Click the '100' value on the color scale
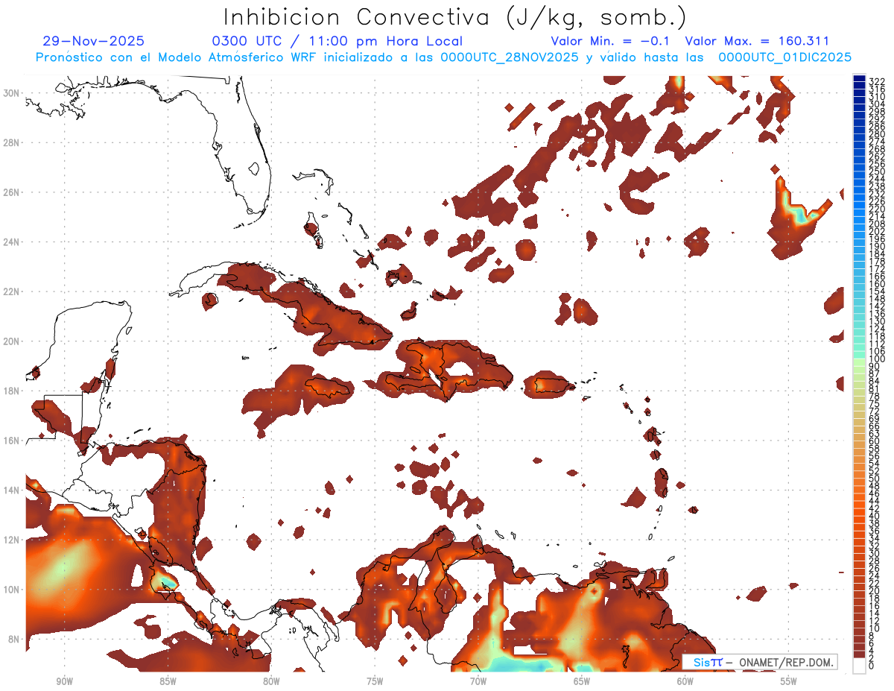Image resolution: width=894 pixels, height=691 pixels. click(877, 359)
